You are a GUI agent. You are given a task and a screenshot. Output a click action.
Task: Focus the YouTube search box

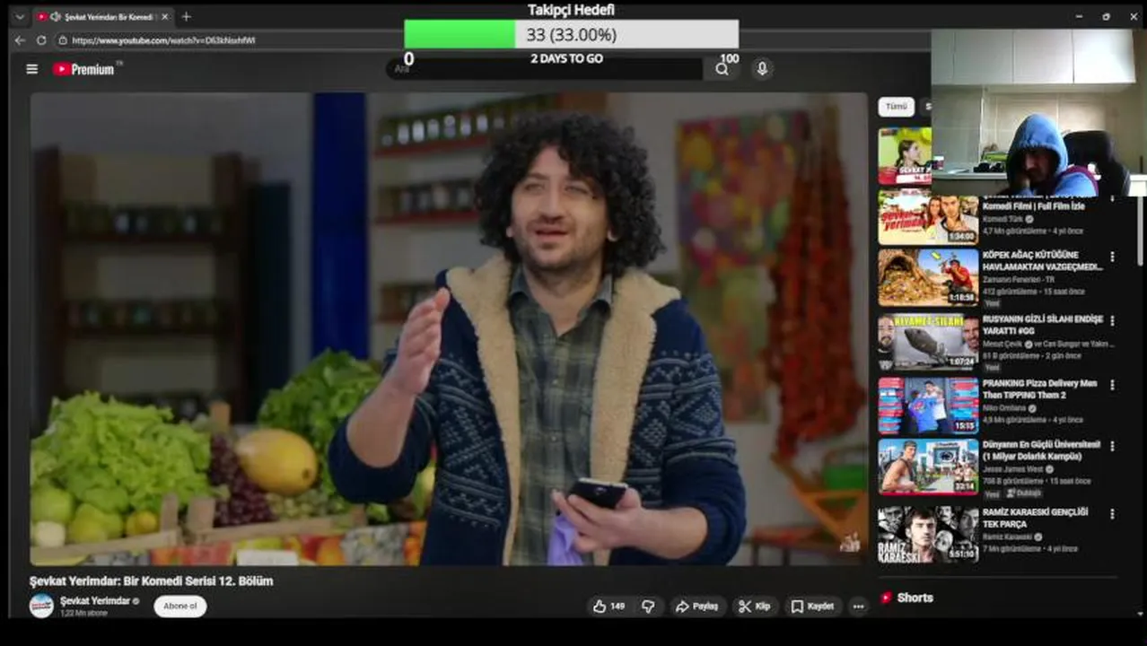tap(546, 69)
